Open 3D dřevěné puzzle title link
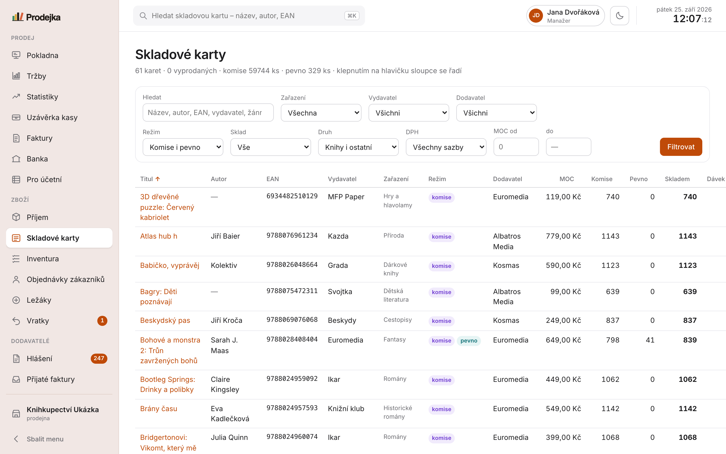 [167, 207]
